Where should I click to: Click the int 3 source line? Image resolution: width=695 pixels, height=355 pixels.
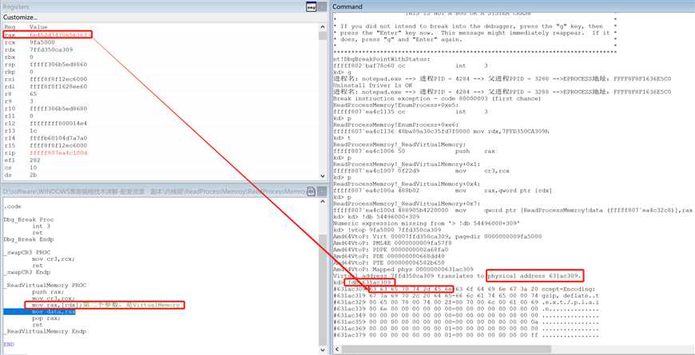[41, 227]
